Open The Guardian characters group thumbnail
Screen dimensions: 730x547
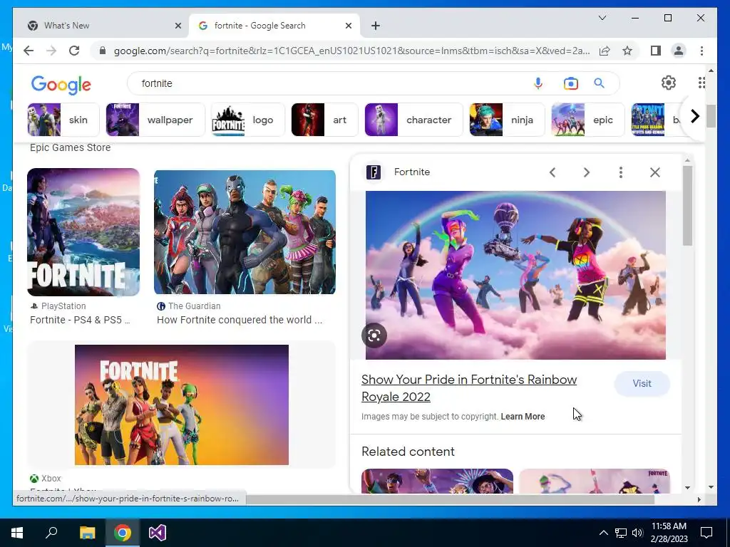pyautogui.click(x=245, y=232)
